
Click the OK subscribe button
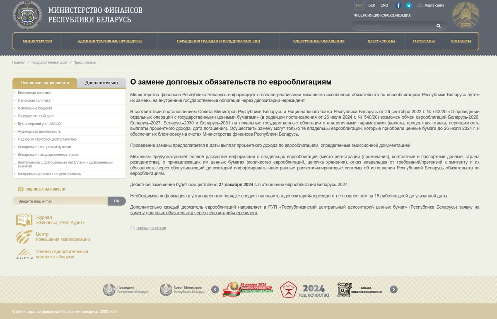(116, 201)
